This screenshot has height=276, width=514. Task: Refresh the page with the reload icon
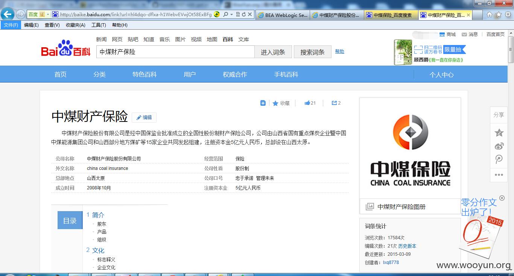click(243, 15)
